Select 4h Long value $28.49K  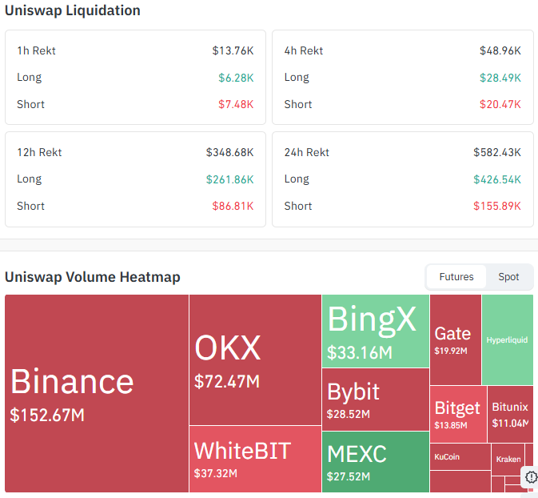pyautogui.click(x=500, y=78)
